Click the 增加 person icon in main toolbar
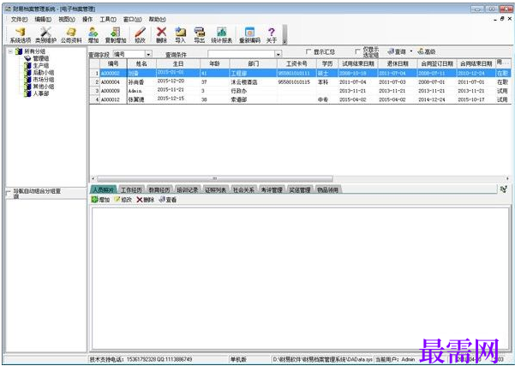 coord(93,35)
